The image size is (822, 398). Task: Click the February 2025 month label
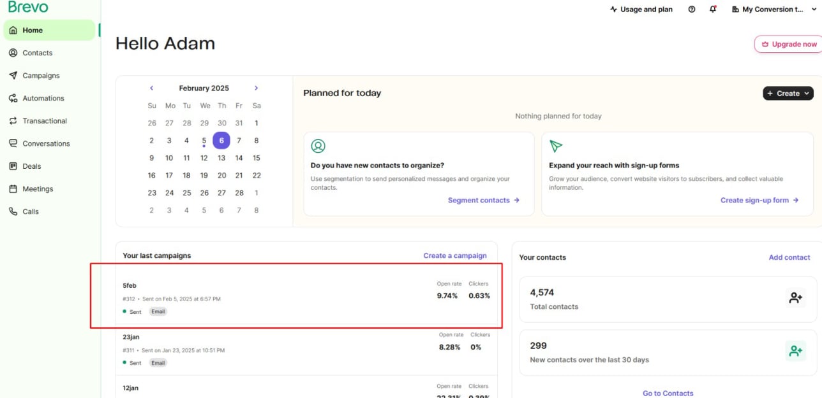pyautogui.click(x=204, y=88)
